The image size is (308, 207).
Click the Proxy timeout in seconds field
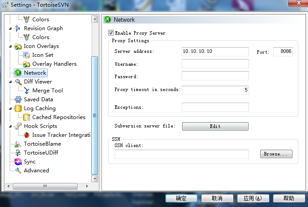215,90
